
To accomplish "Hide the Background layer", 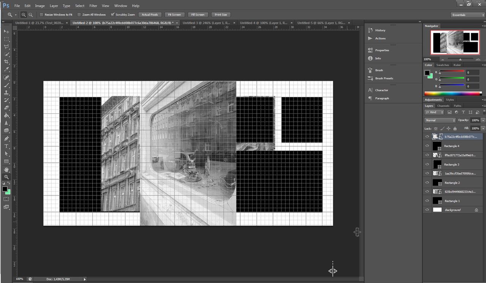I will [x=427, y=210].
